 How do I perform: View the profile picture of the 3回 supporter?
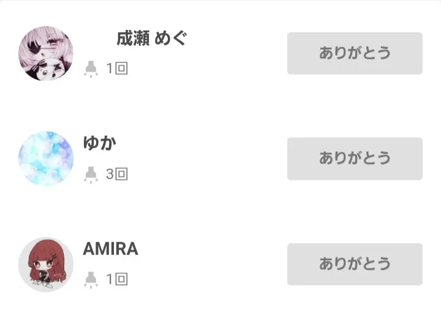(46, 158)
